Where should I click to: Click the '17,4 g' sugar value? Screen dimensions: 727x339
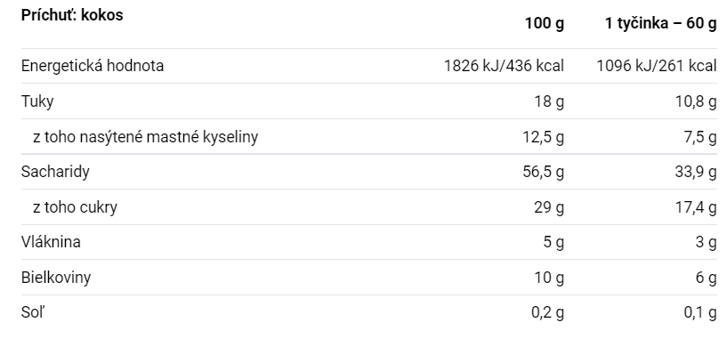pos(696,207)
